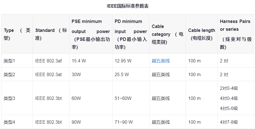
Task: Click the 15.4 W power cell
Action: [79, 61]
